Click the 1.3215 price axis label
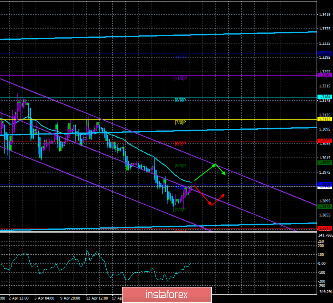This screenshot has height=303, width=333. (325, 86)
